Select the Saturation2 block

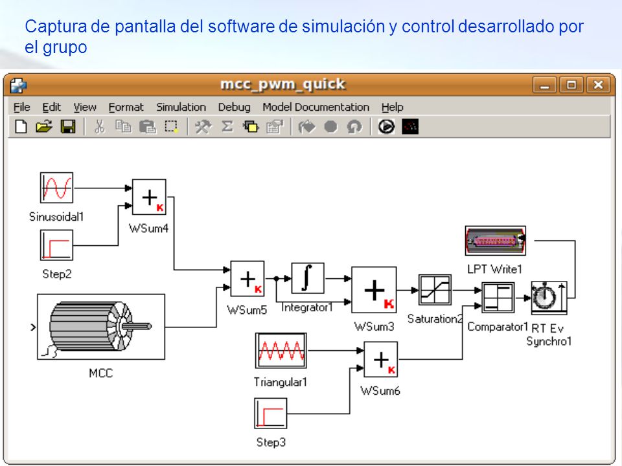[435, 290]
